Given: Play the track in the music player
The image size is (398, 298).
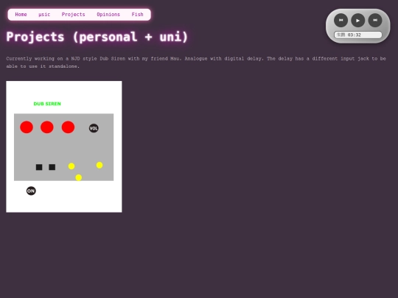Looking at the screenshot, I should 358,21.
